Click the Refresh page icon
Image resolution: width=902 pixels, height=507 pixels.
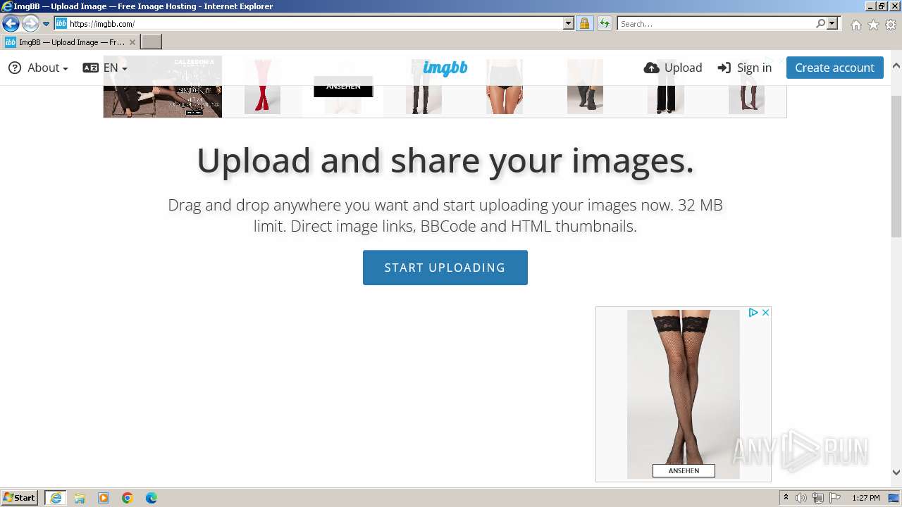[604, 24]
